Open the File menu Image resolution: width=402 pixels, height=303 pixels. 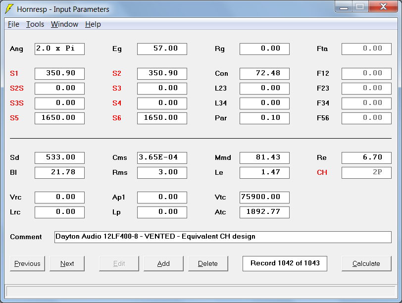13,24
